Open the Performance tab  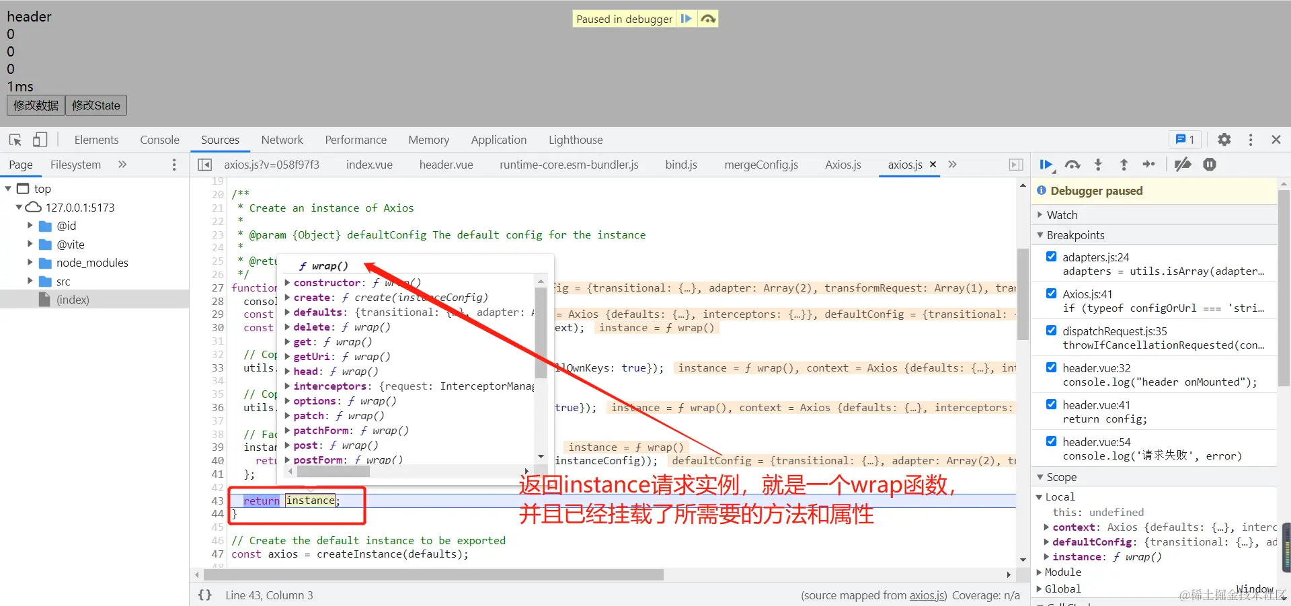tap(356, 140)
